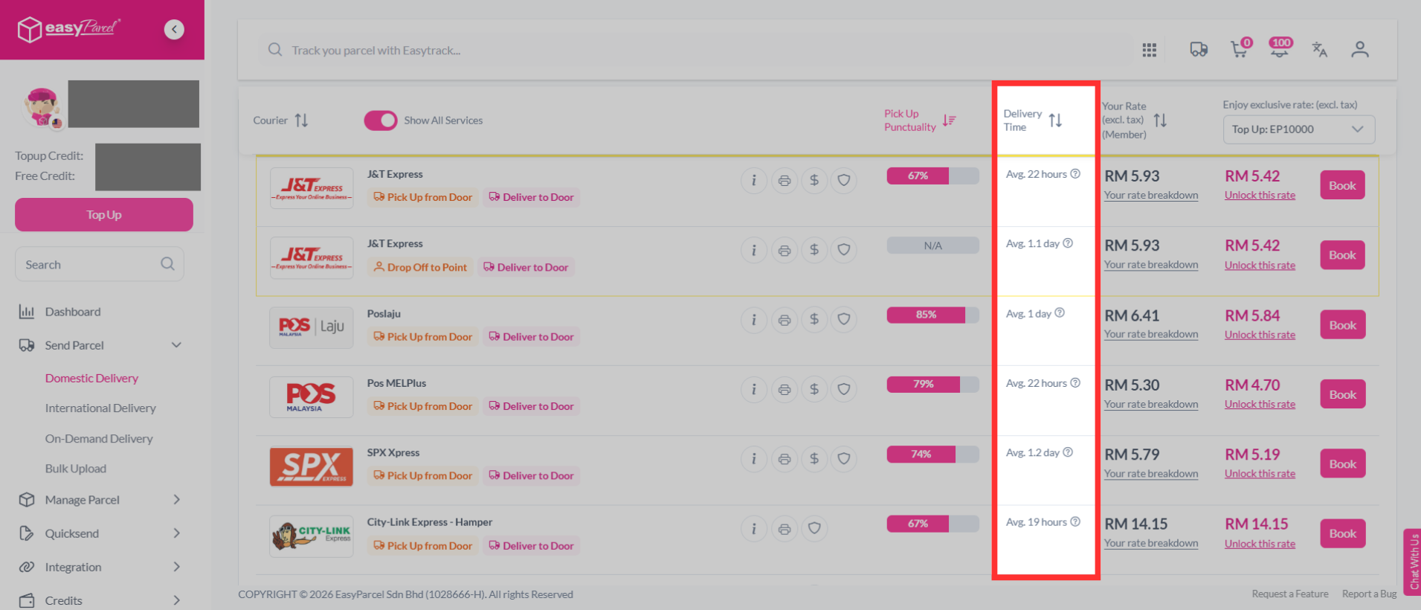
Task: Click the EasyParcel logo
Action: click(x=69, y=29)
